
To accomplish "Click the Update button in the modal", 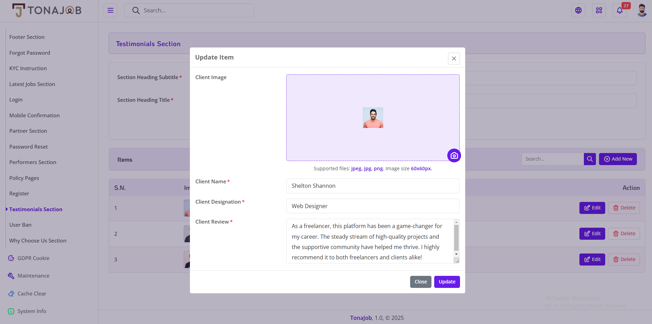I will pyautogui.click(x=447, y=282).
